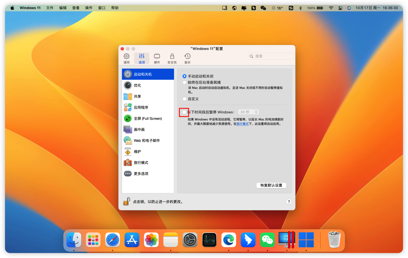Screen dimensions: 408x258
Task: Open 应用程序 settings item
Action: tap(148, 107)
